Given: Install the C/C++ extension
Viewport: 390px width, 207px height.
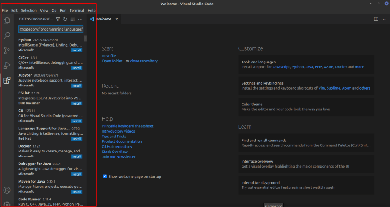Looking at the screenshot, I should pos(77,68).
